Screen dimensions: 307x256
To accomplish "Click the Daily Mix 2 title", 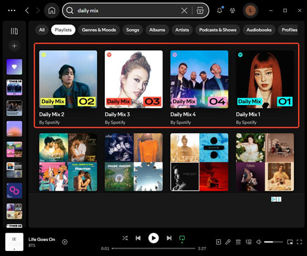I will (x=52, y=114).
